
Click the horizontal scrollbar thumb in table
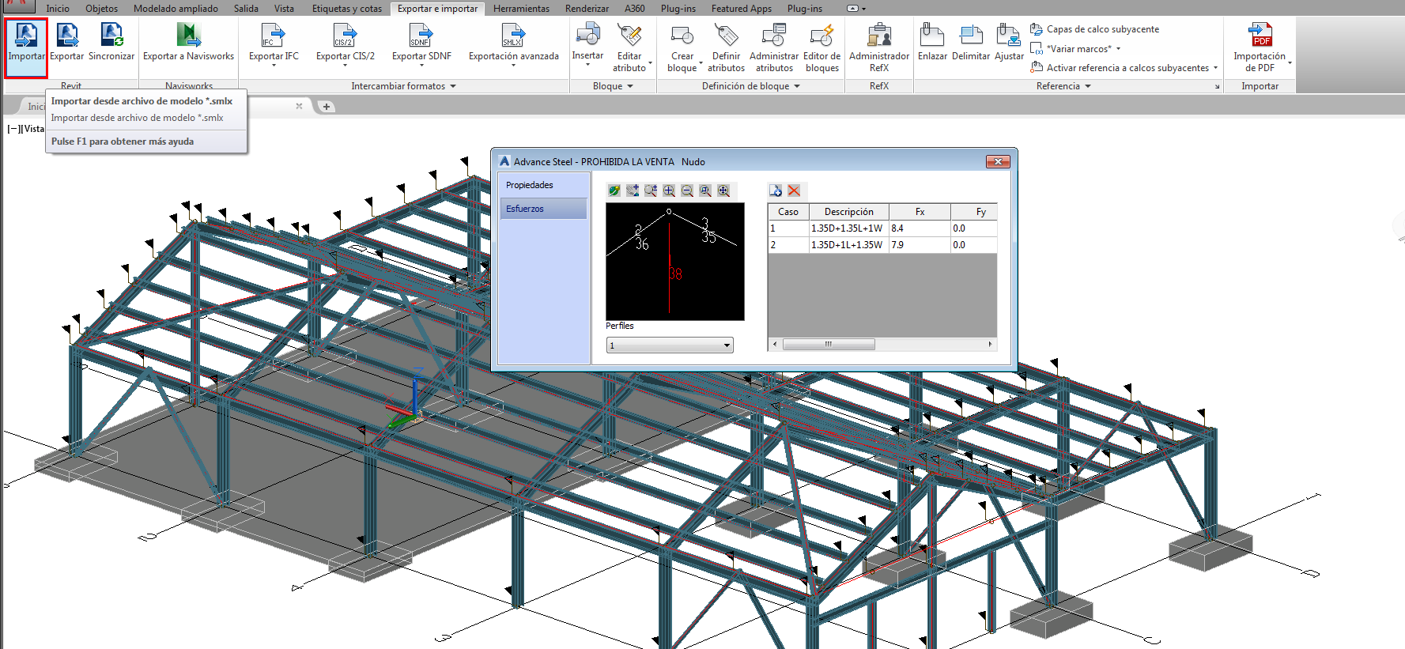point(829,345)
